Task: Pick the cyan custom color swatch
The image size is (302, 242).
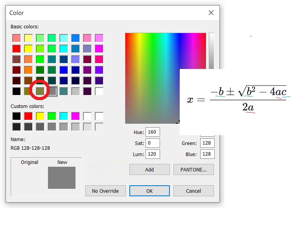Action: [x=64, y=116]
